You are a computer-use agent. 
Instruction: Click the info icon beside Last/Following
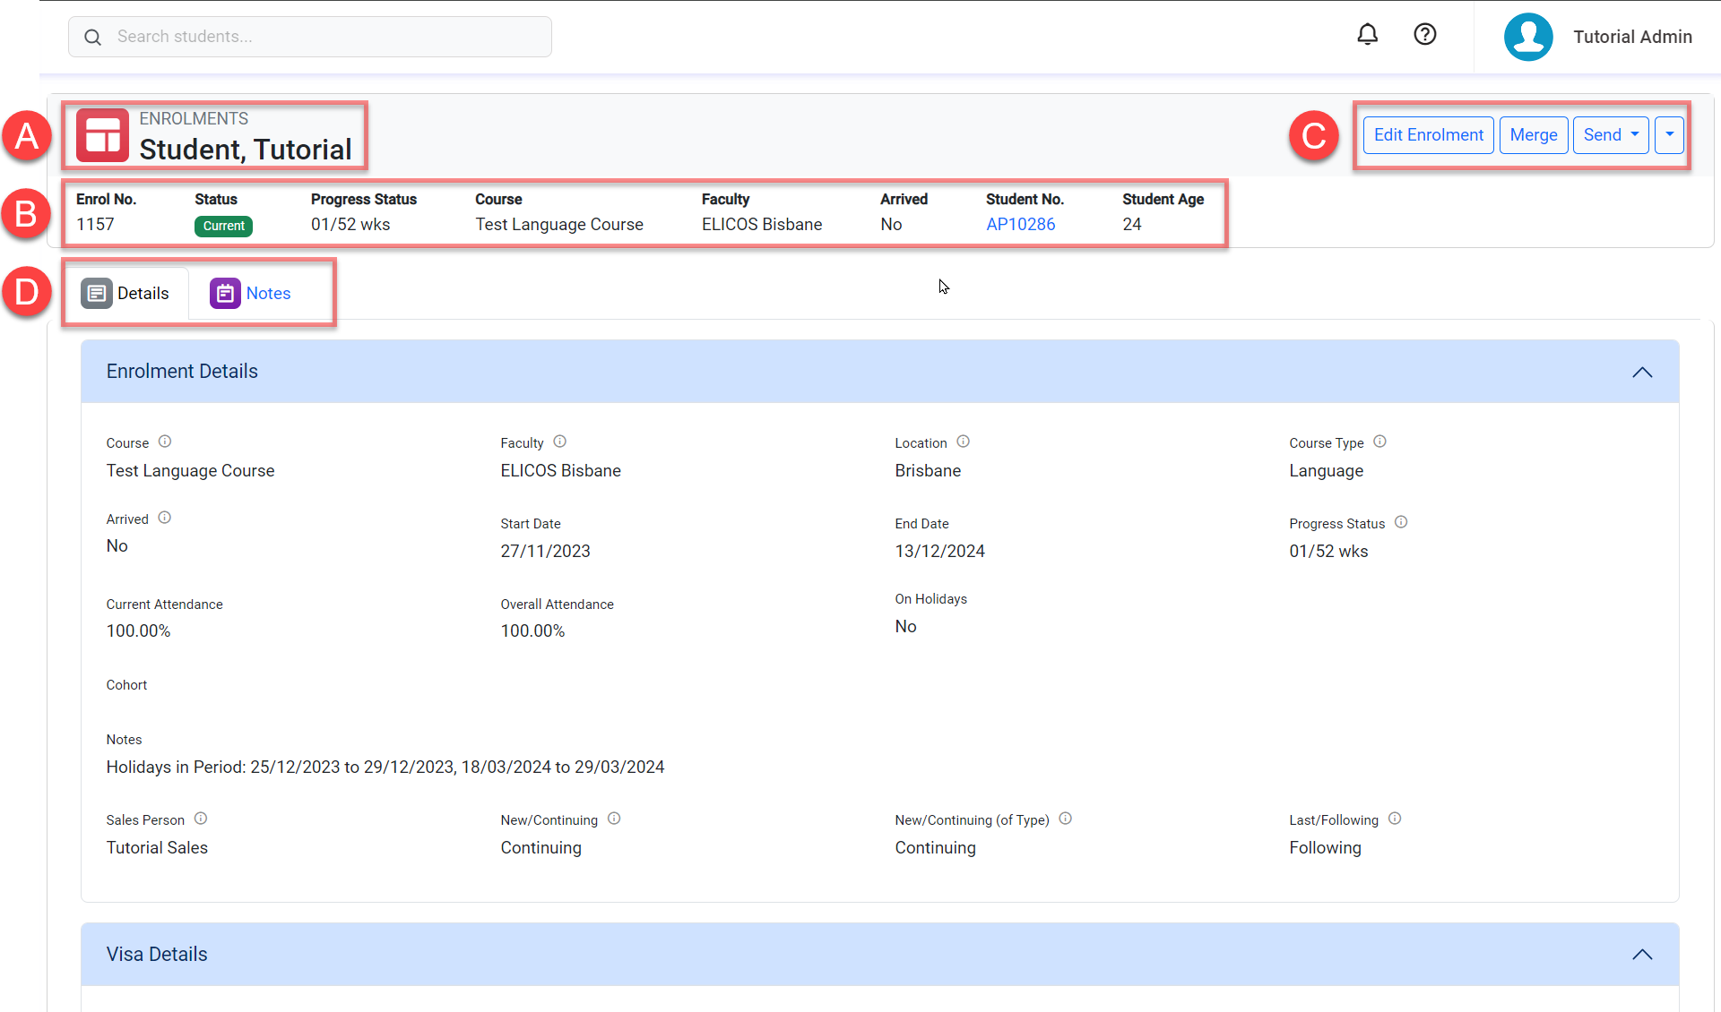coord(1395,819)
